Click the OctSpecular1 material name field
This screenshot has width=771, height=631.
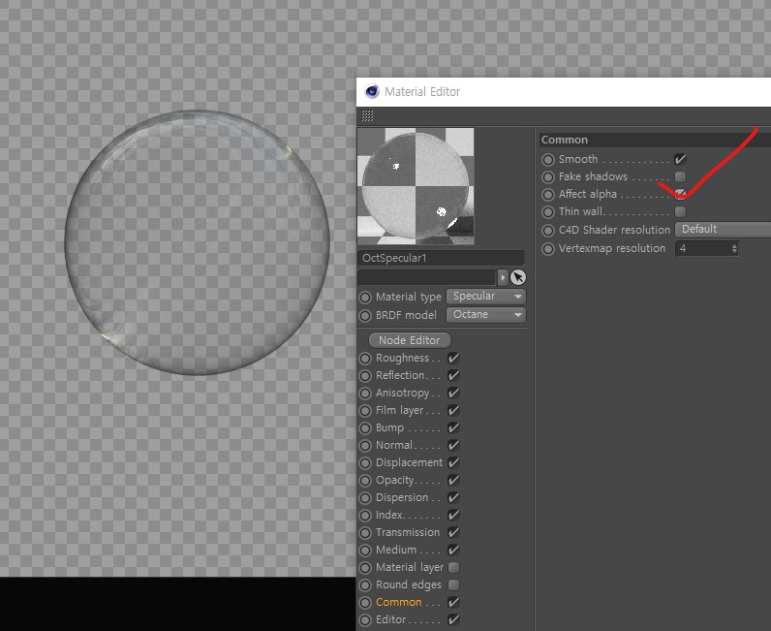pos(441,259)
